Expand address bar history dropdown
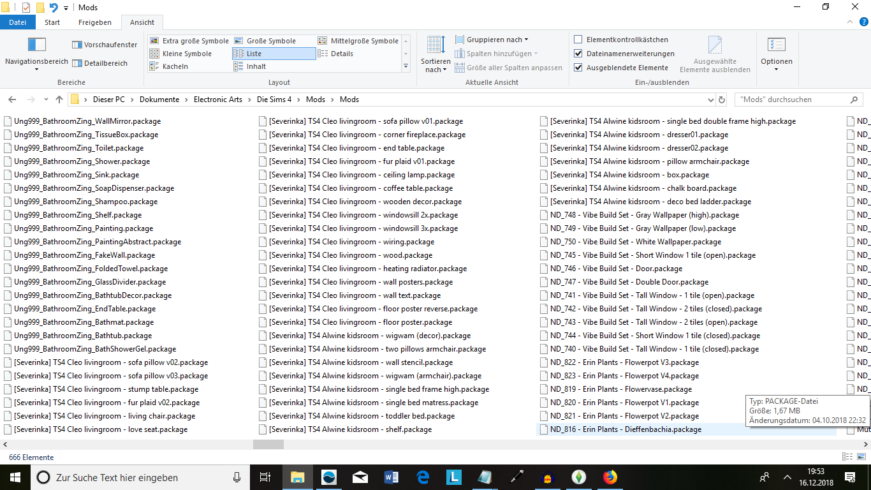871x490 pixels. click(x=712, y=100)
